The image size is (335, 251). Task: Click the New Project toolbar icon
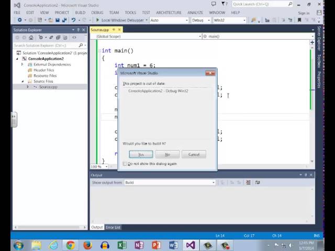click(x=40, y=20)
